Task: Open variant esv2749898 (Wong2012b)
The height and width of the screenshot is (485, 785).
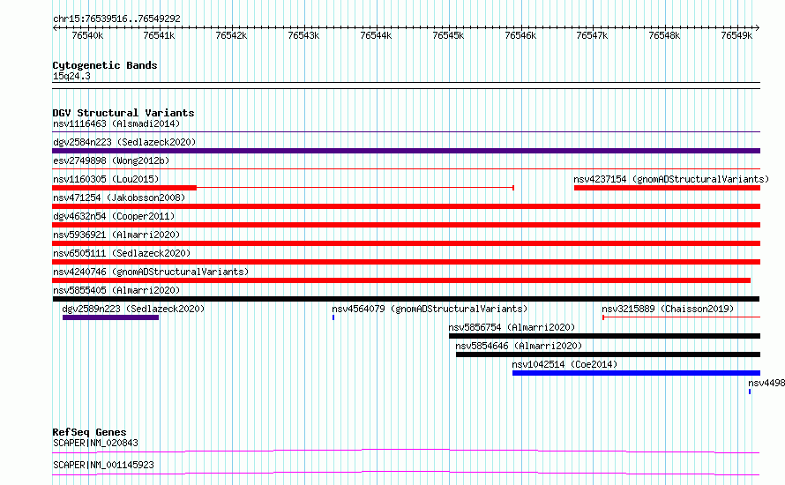Action: click(111, 160)
